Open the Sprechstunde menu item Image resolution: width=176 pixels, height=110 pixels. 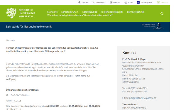click(90, 12)
